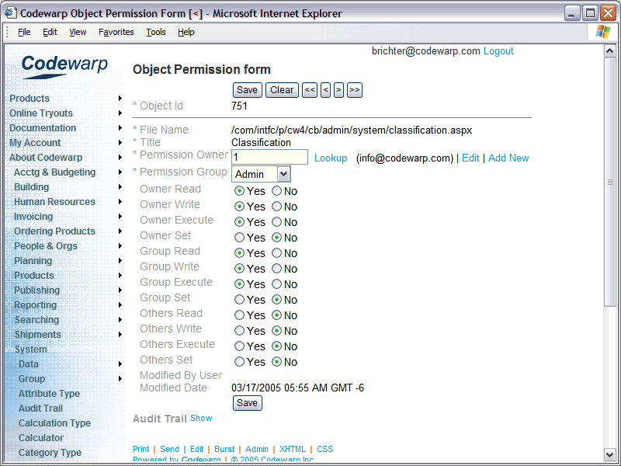Open the Tools menu

pyautogui.click(x=156, y=32)
